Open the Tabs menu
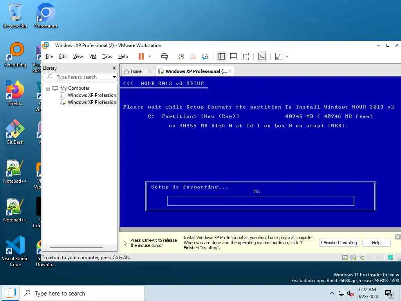Image resolution: width=401 pixels, height=301 pixels. (x=107, y=56)
